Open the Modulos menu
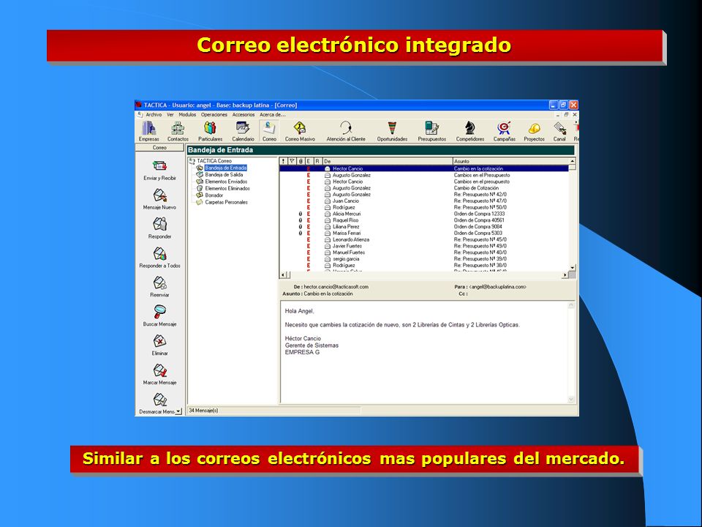702x527 pixels. 187,115
